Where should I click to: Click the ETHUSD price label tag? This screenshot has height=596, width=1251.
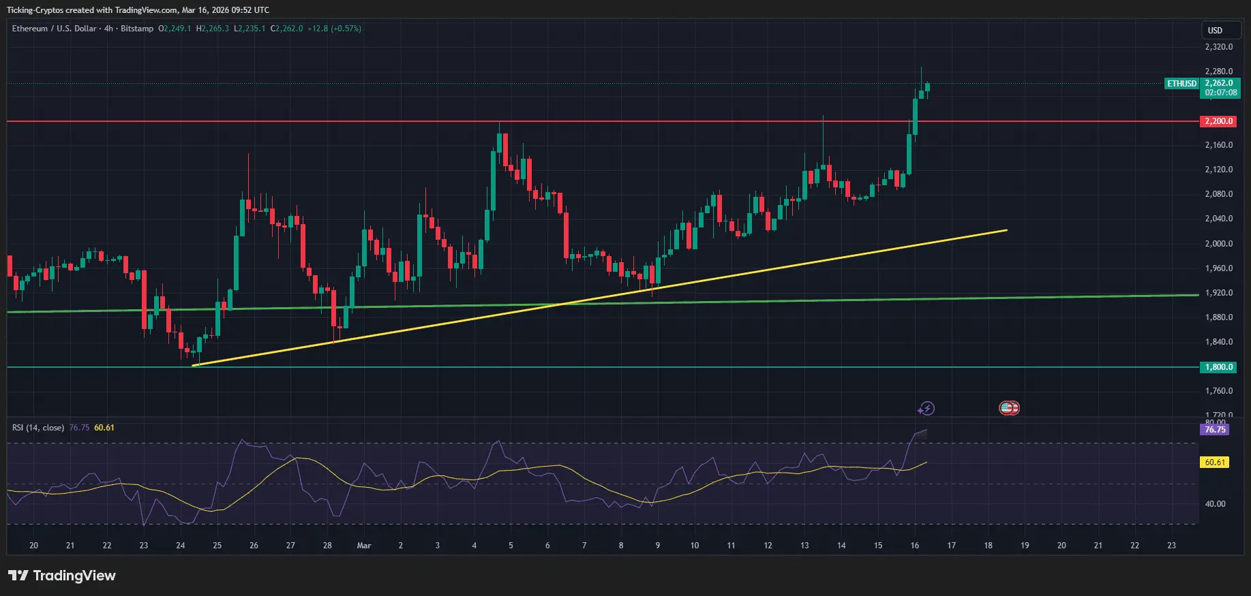tap(1181, 84)
